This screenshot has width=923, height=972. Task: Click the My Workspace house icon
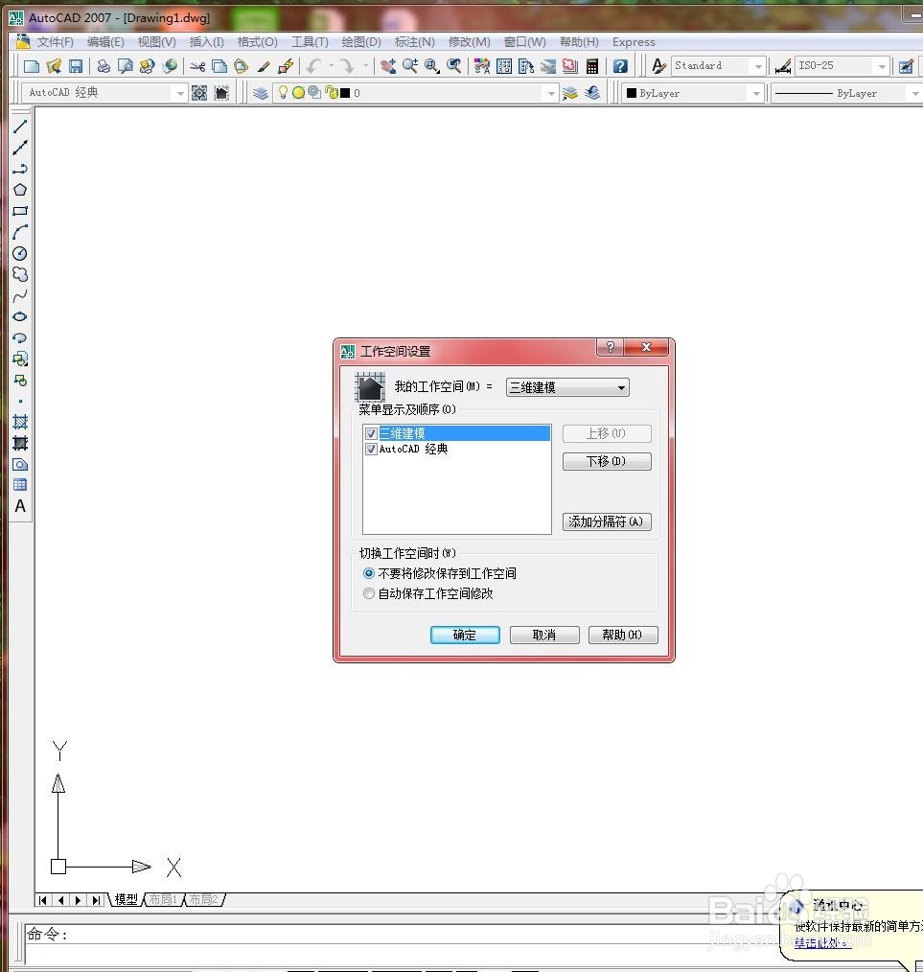click(x=221, y=93)
